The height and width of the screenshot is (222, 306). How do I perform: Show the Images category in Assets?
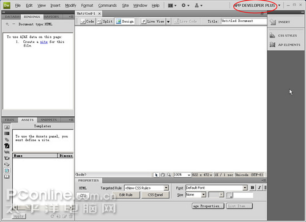[7, 127]
